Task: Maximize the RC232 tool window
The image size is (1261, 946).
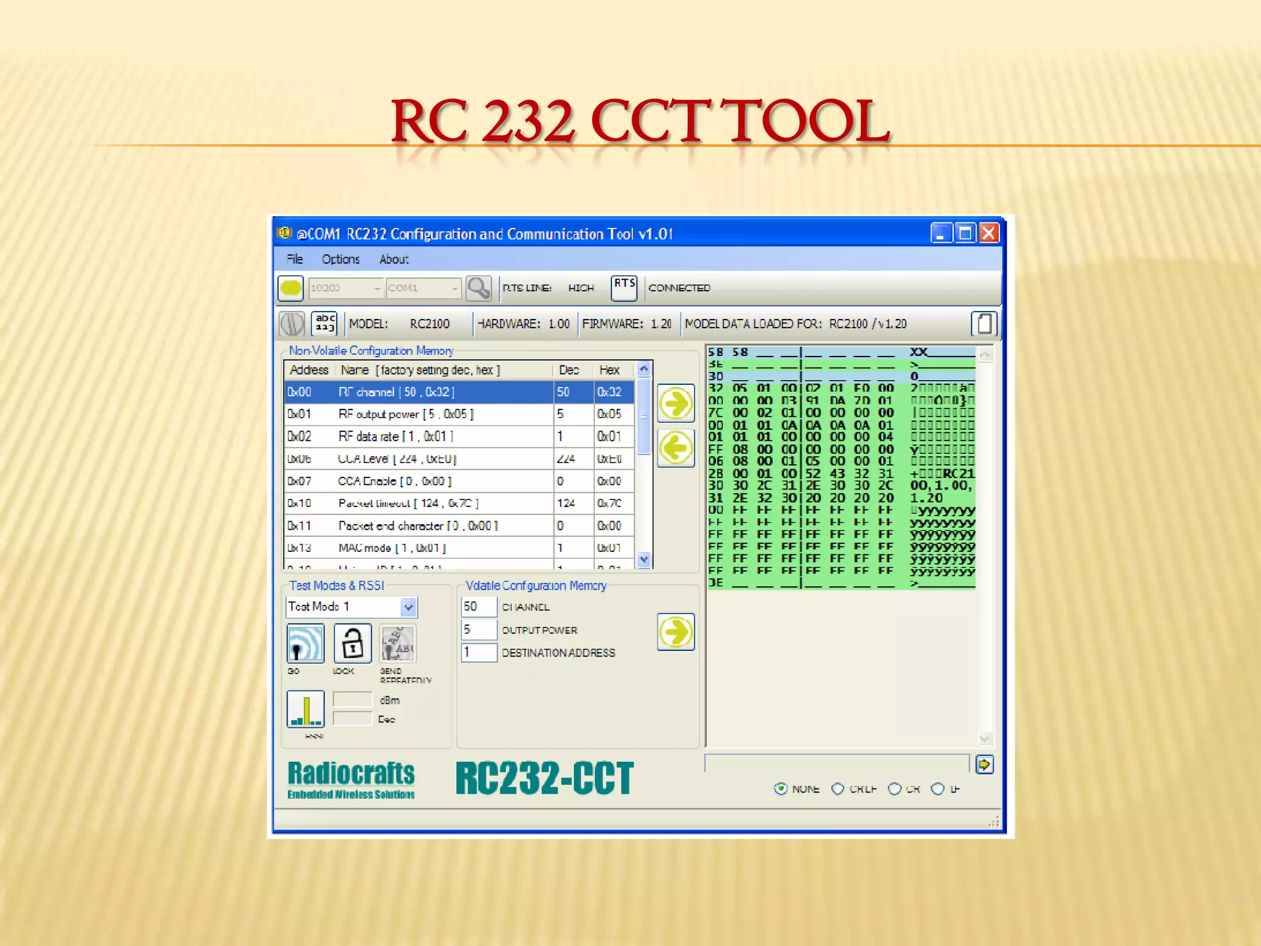Action: pyautogui.click(x=965, y=233)
